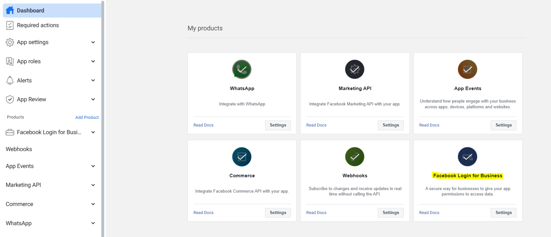
Task: Expand the Marketing API sidebar chevron
Action: [93, 185]
